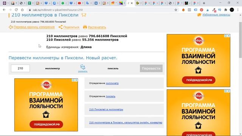Add page to favorites via title star
Screen dimensions: 242x136
84,15
